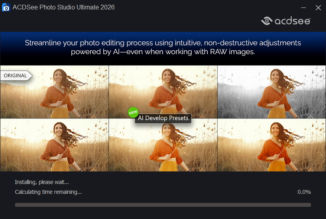
Task: Click the photo thumbnail with ORIGINAL tag
Action: click(x=54, y=92)
